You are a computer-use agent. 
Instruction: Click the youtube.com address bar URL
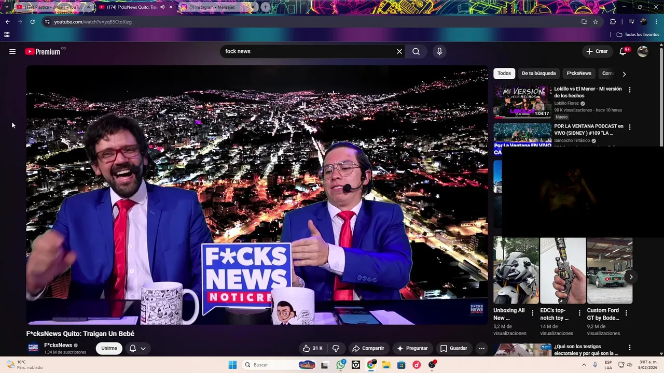tap(93, 22)
